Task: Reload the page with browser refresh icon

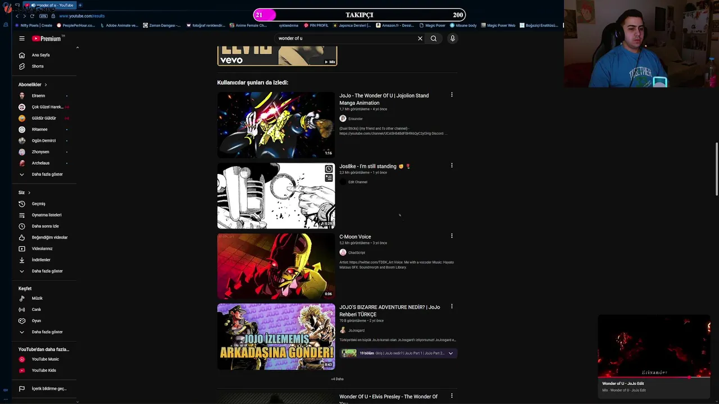Action: [x=32, y=16]
